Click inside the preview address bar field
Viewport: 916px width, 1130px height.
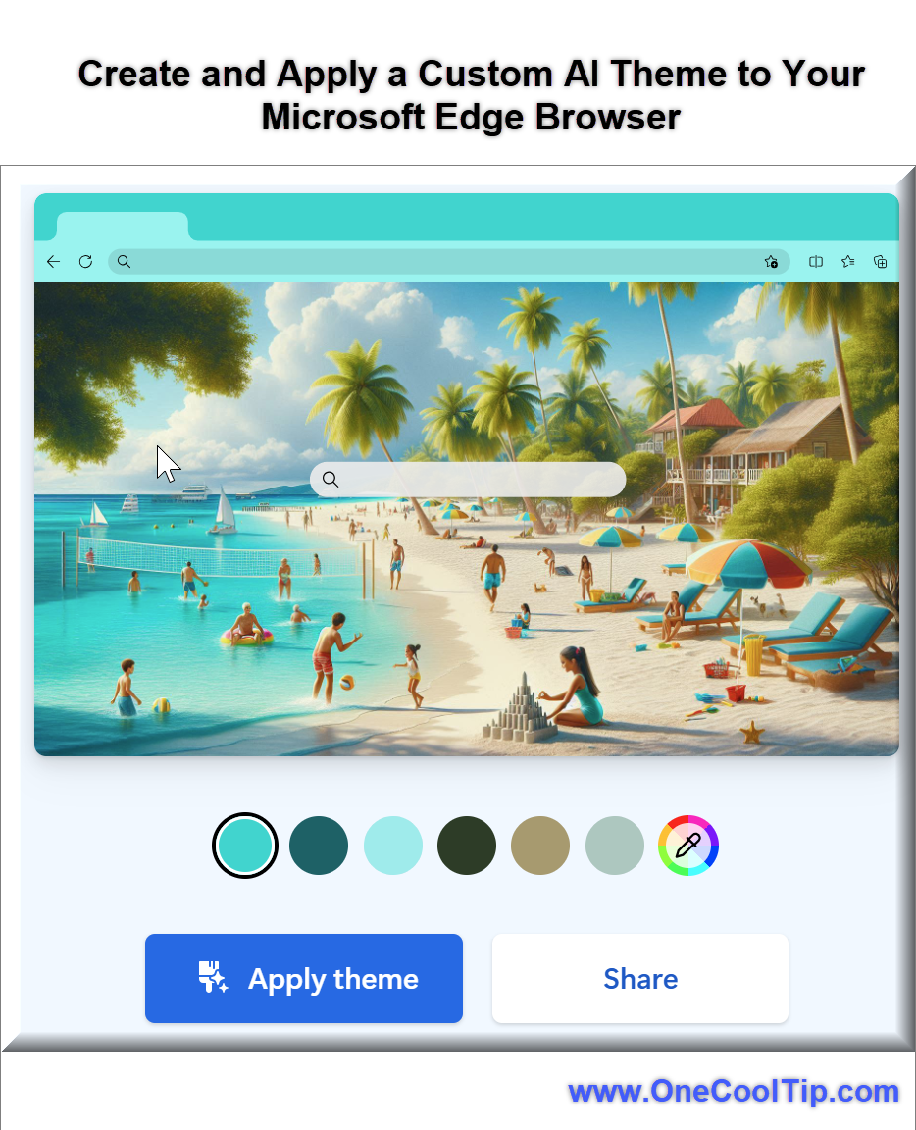(448, 262)
